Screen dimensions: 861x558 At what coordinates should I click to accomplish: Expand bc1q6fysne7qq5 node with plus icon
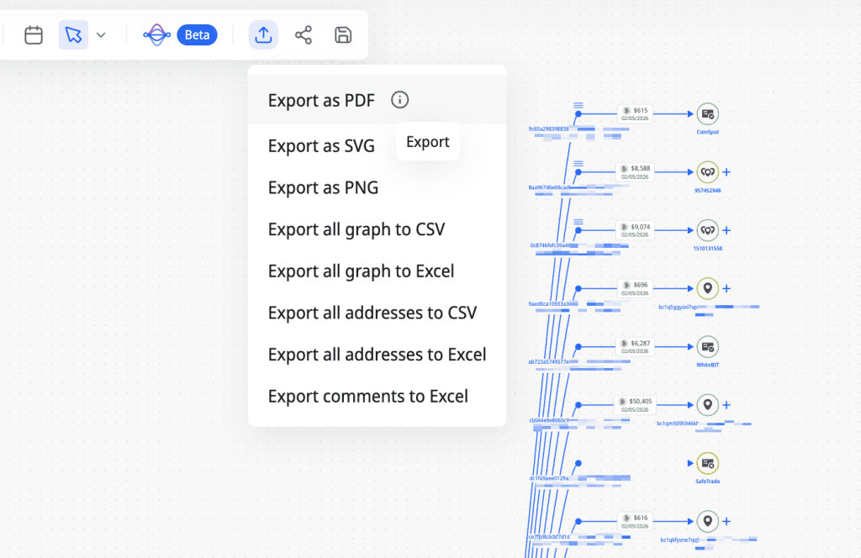[726, 521]
